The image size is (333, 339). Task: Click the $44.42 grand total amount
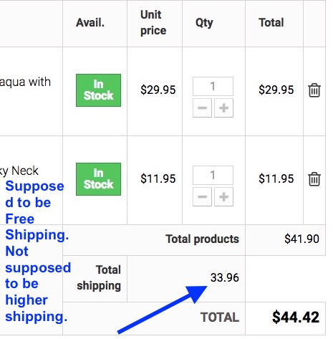point(296,317)
